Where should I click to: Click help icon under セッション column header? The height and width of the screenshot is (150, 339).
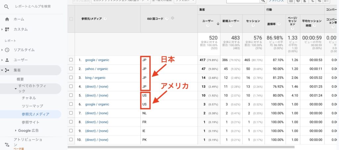tap(253, 26)
